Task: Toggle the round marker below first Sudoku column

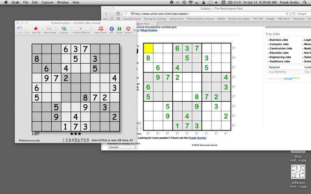Action: point(148,133)
